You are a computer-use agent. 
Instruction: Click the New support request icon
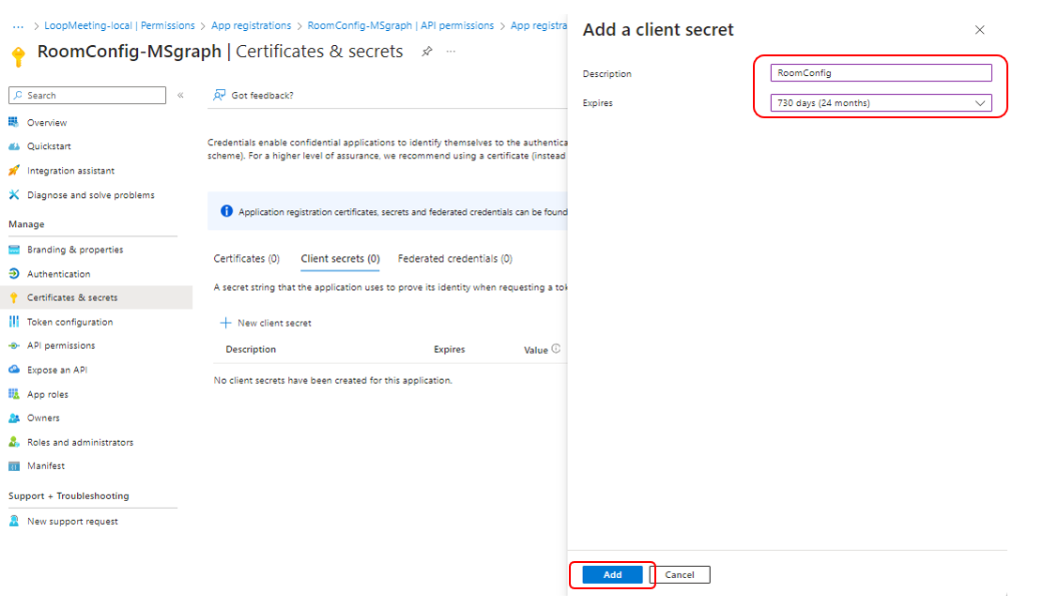[13, 521]
